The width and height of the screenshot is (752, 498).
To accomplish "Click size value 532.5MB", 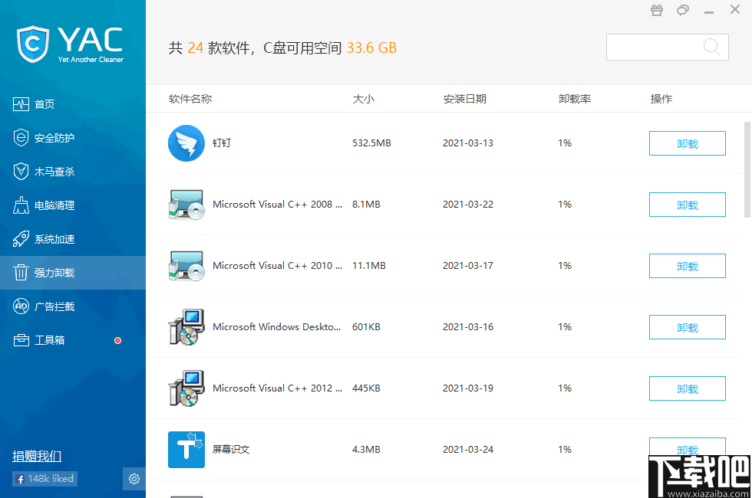I will click(371, 143).
